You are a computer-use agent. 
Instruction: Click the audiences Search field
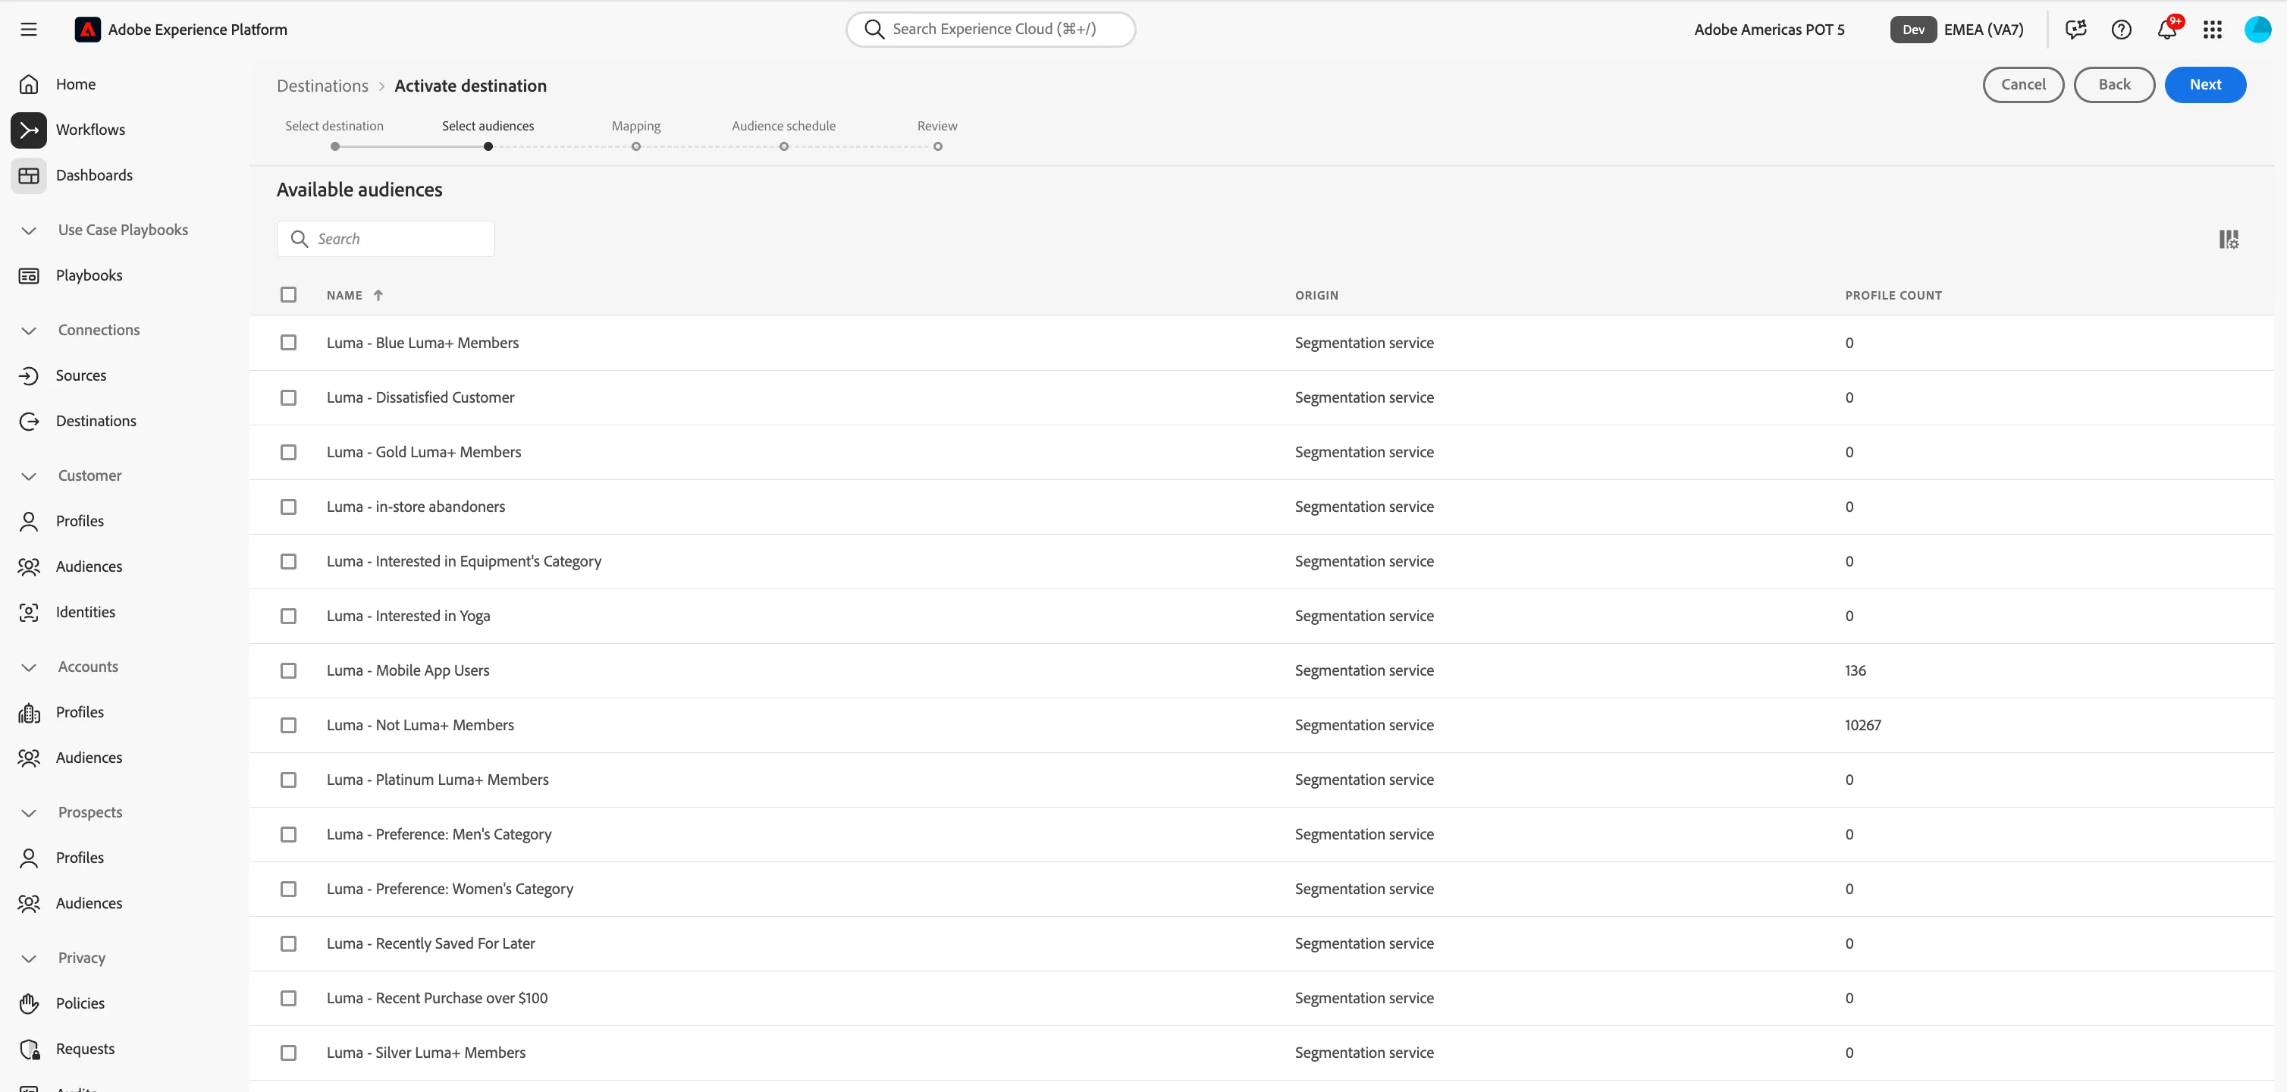385,239
